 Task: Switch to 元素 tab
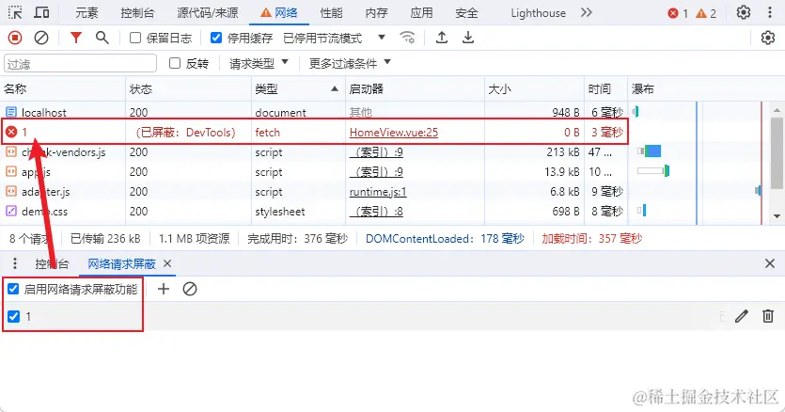86,13
